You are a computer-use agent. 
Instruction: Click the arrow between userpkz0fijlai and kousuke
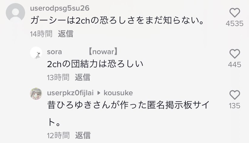point(99,93)
